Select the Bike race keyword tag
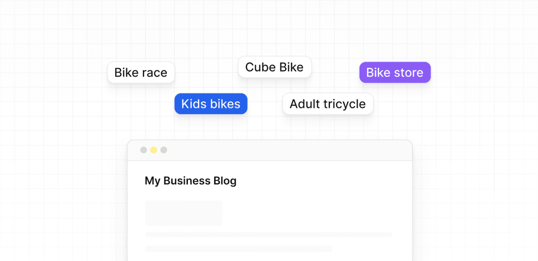The image size is (538, 261). (141, 73)
